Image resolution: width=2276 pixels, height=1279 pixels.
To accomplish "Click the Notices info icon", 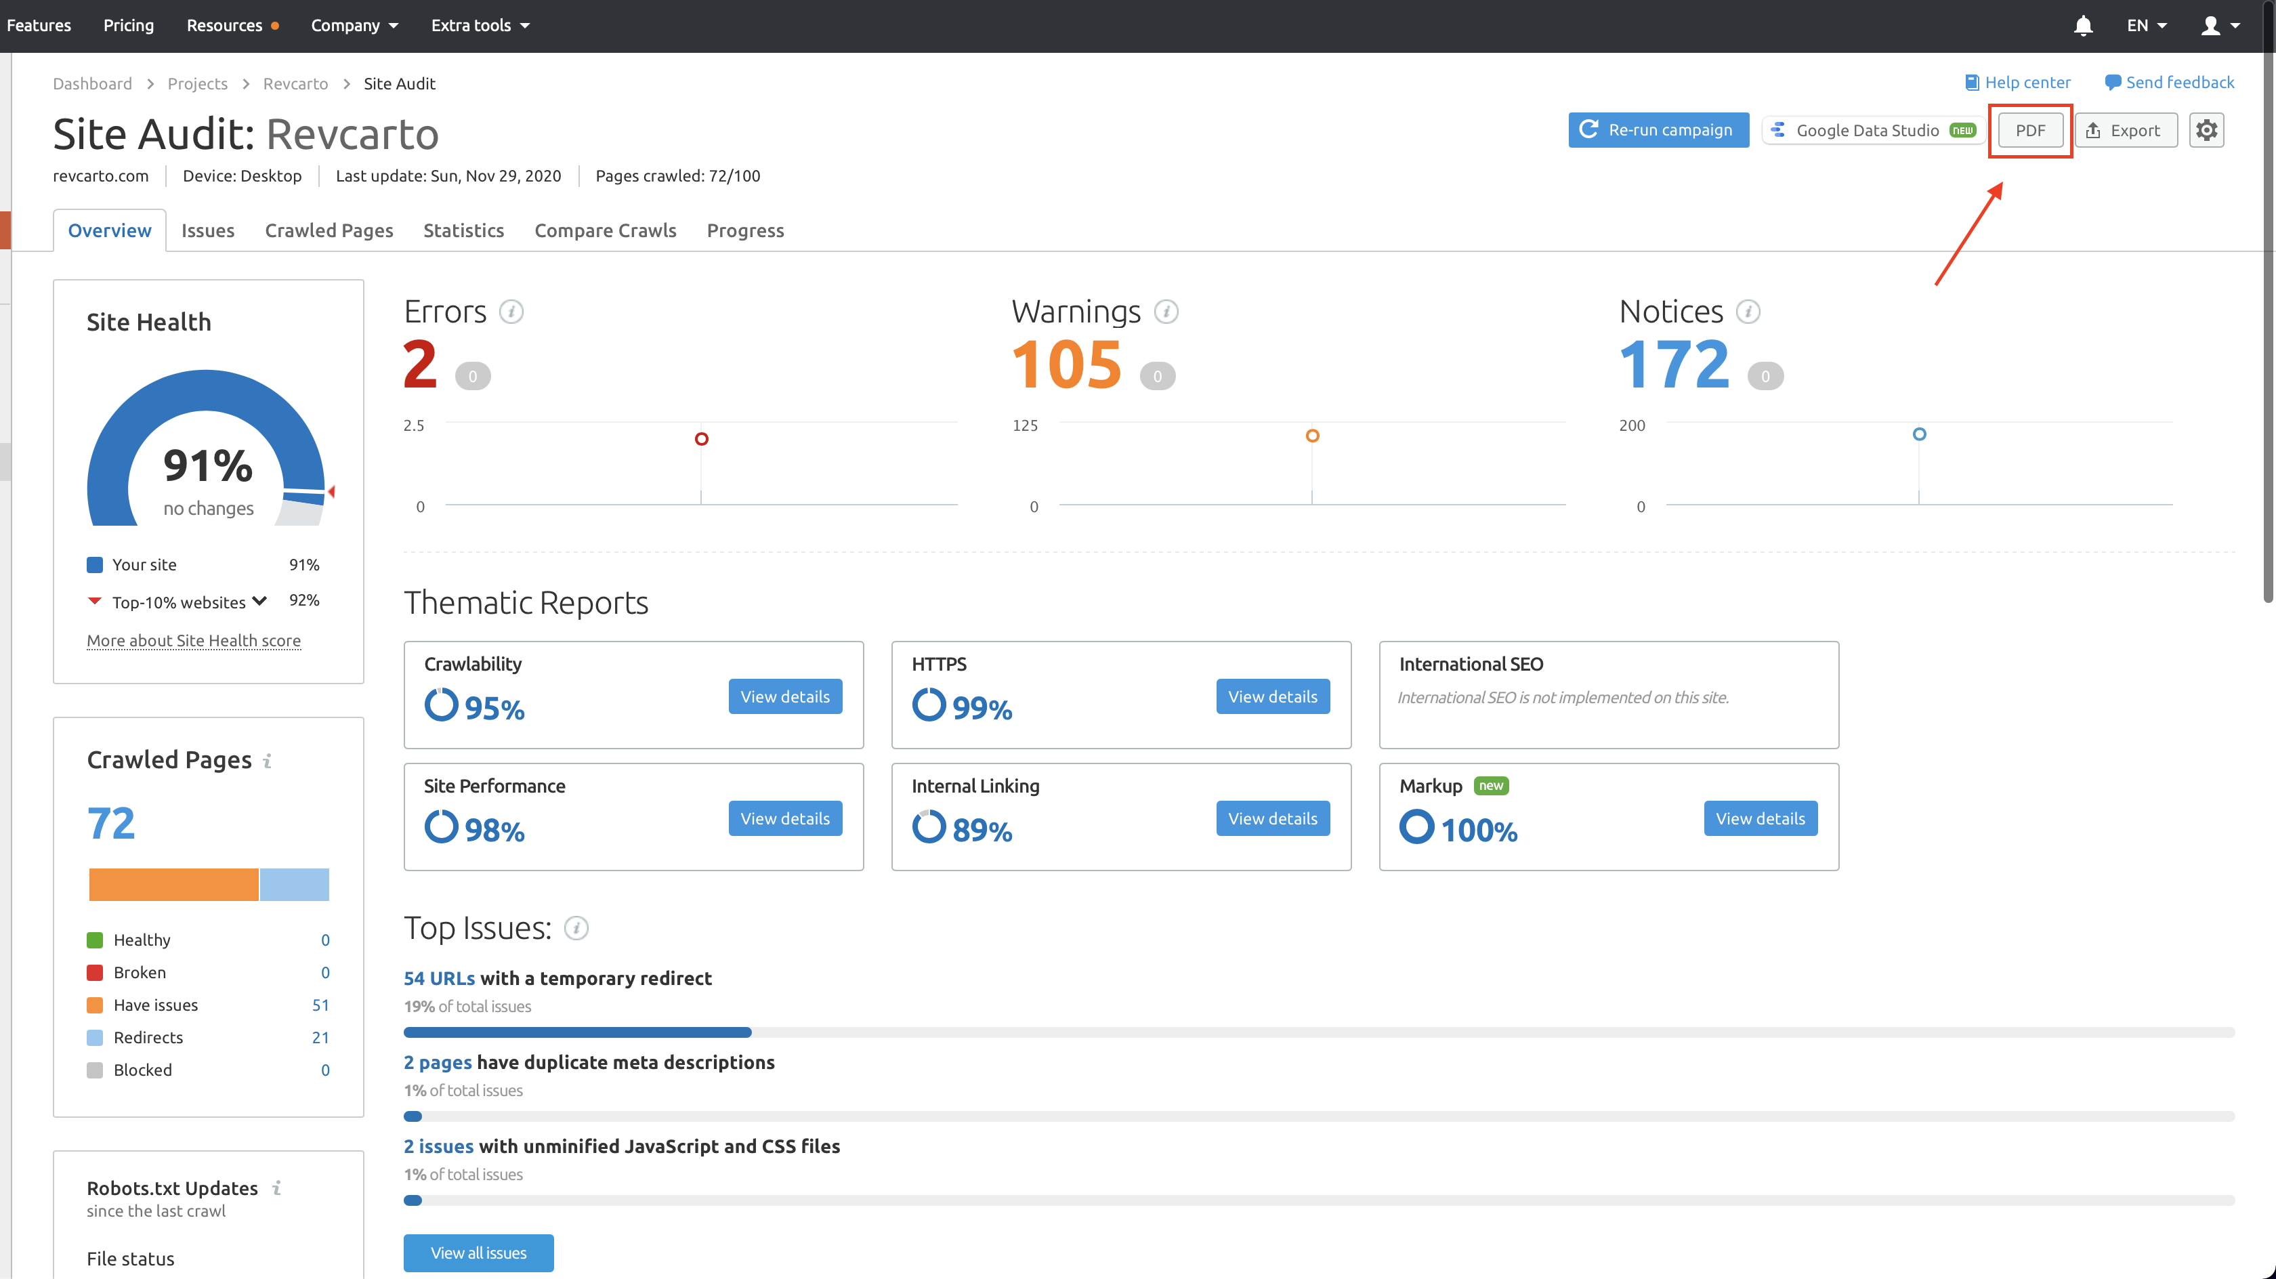I will tap(1748, 312).
